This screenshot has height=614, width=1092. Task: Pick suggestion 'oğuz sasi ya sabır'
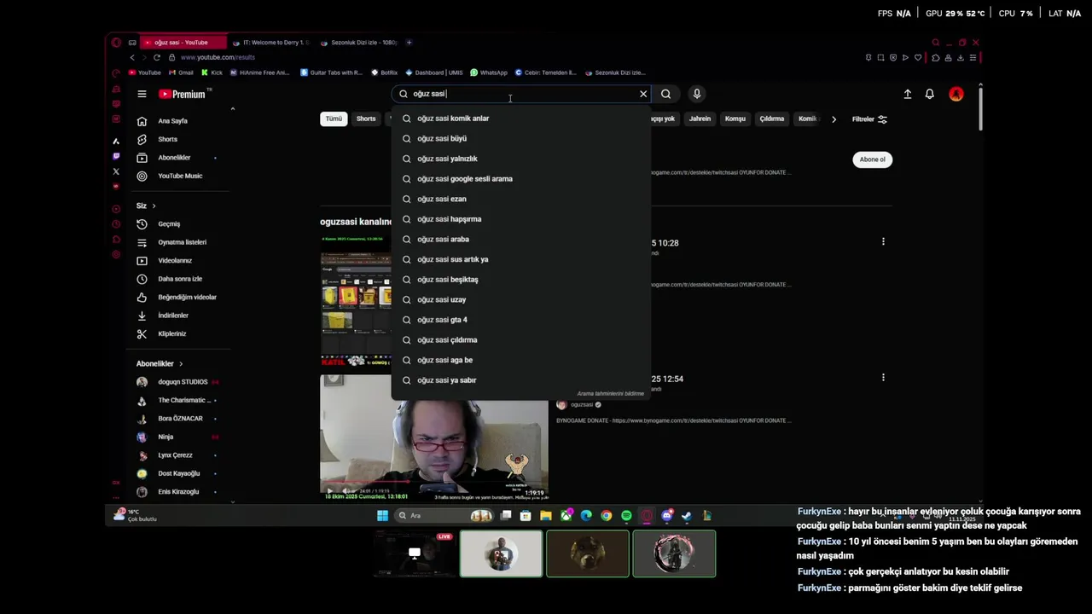pyautogui.click(x=520, y=380)
